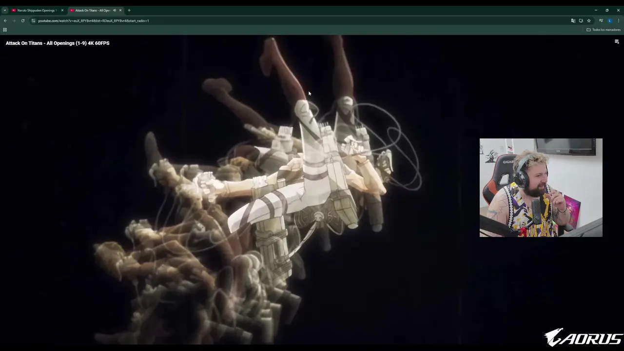Click the webcam overlay of the streamer
624x351 pixels.
point(541,188)
